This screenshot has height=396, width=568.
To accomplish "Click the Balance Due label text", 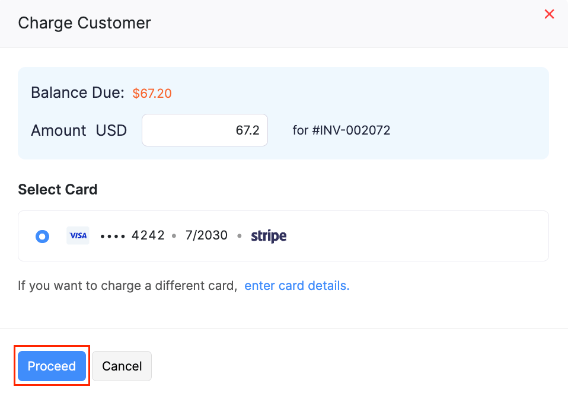I will point(77,92).
